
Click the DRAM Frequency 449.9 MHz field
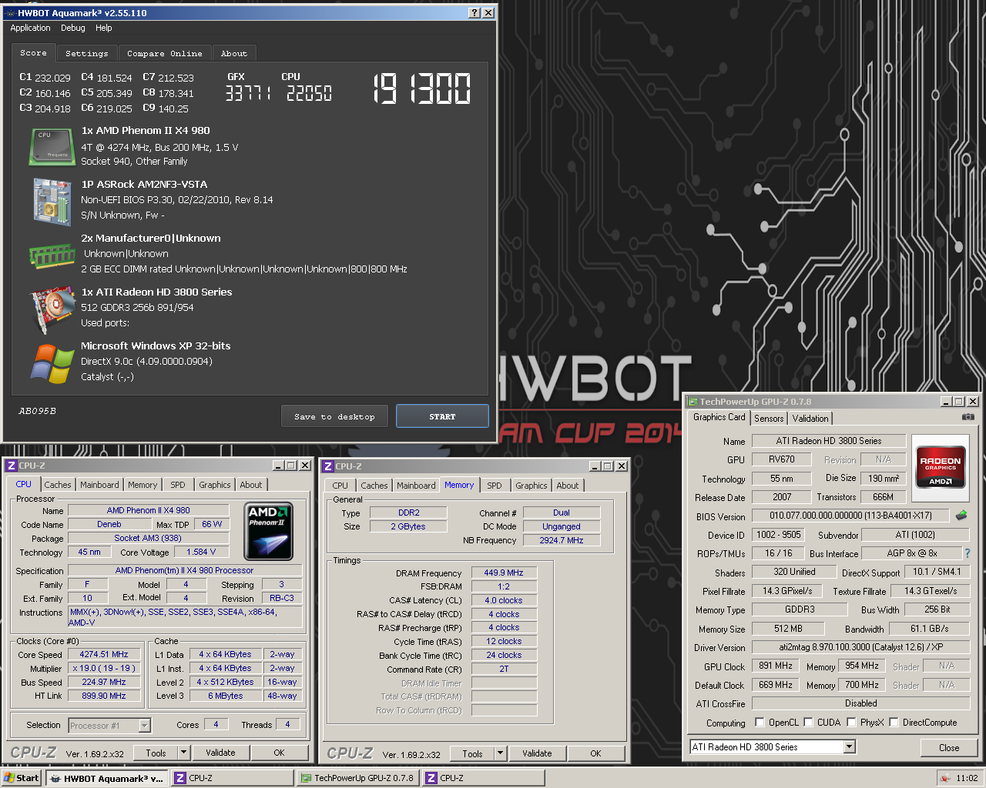pyautogui.click(x=503, y=573)
